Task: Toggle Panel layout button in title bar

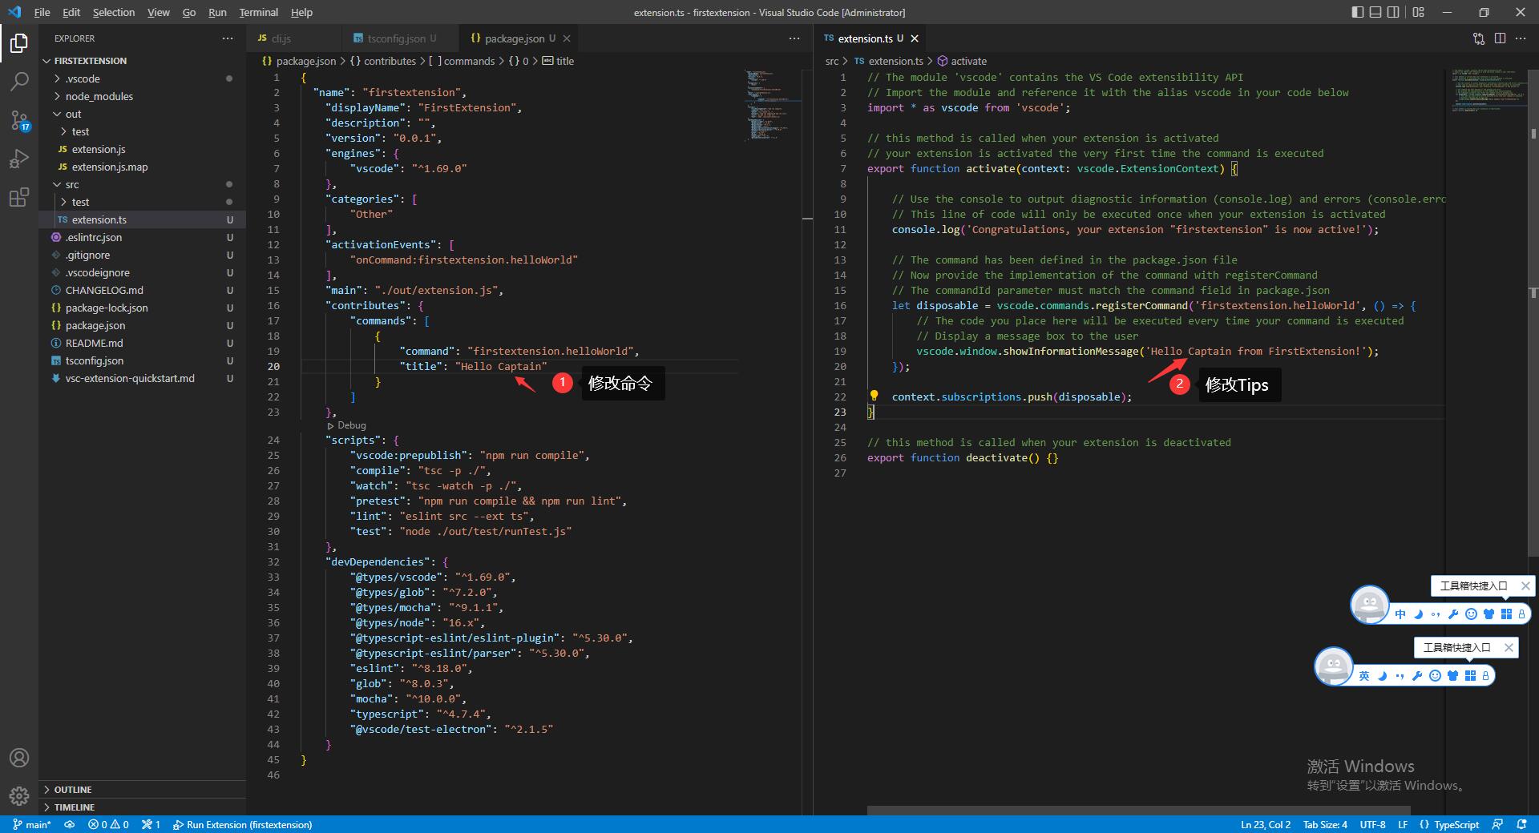Action: (x=1375, y=12)
